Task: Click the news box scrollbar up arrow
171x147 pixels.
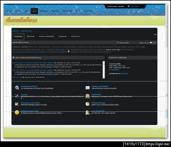Action: click(x=104, y=62)
